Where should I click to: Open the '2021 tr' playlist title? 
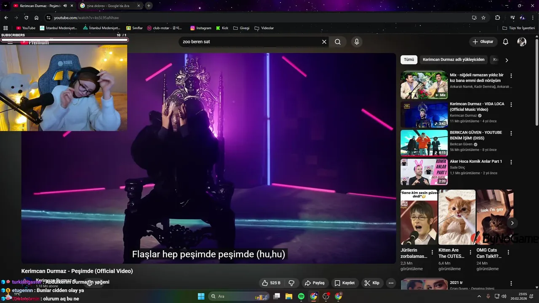pos(456,283)
